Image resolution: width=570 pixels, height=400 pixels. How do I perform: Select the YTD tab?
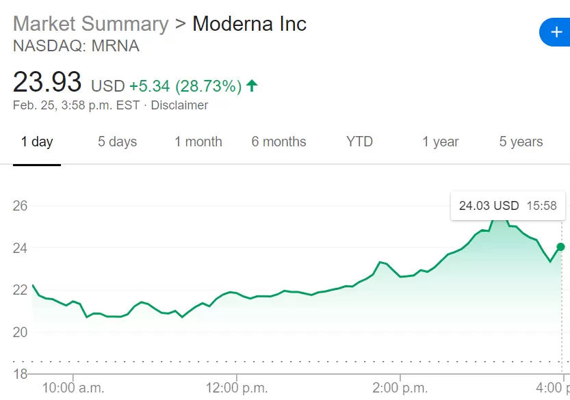point(359,142)
